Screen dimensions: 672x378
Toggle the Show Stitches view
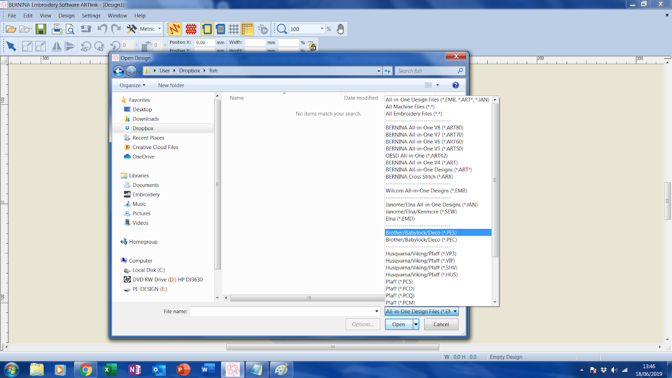pos(175,29)
